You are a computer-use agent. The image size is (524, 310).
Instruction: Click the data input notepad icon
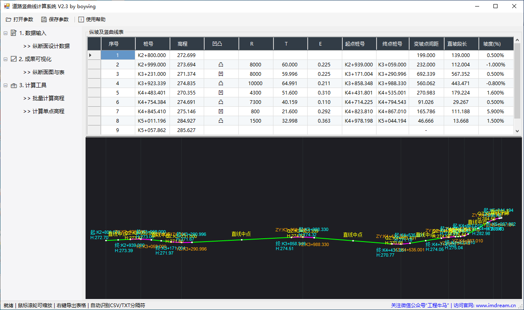click(x=13, y=33)
